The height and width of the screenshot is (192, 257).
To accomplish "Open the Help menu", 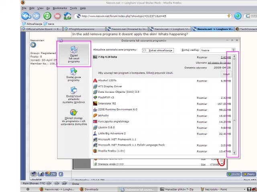I will coord(83,8).
